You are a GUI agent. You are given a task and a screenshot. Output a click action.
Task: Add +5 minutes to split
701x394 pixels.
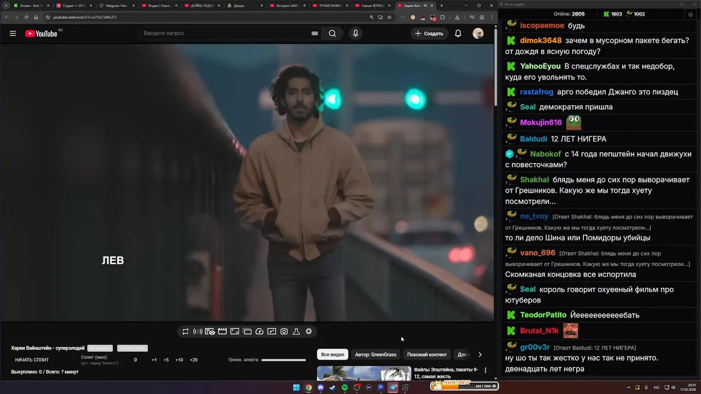click(166, 360)
